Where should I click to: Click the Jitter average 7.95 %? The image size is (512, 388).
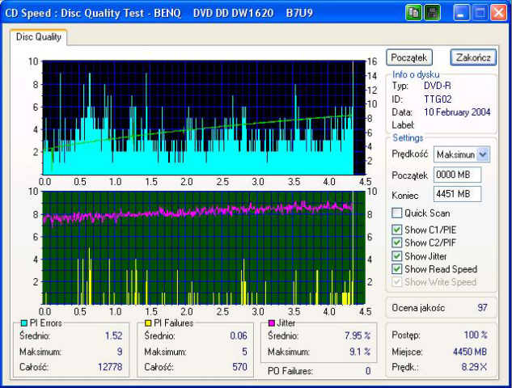pyautogui.click(x=358, y=335)
